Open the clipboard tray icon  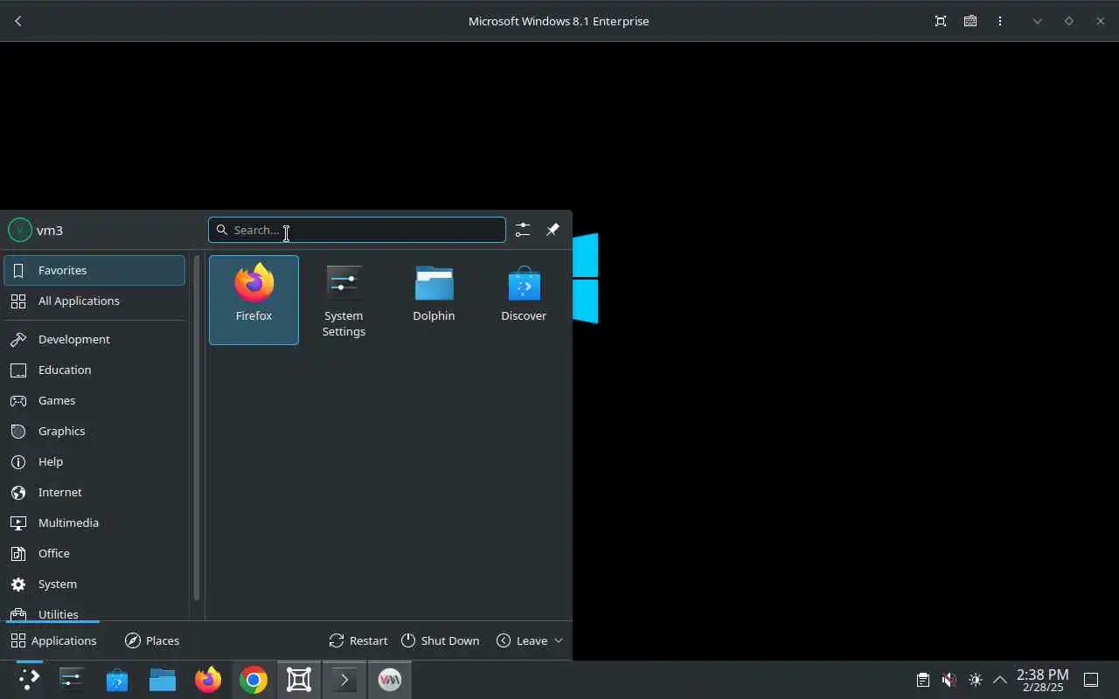point(922,680)
